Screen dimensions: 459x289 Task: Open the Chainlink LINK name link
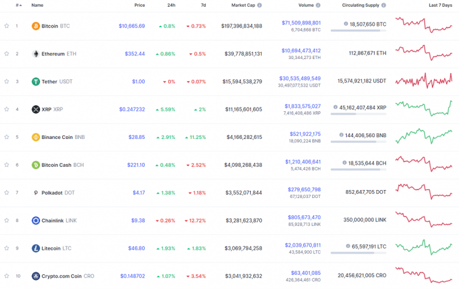(59, 220)
